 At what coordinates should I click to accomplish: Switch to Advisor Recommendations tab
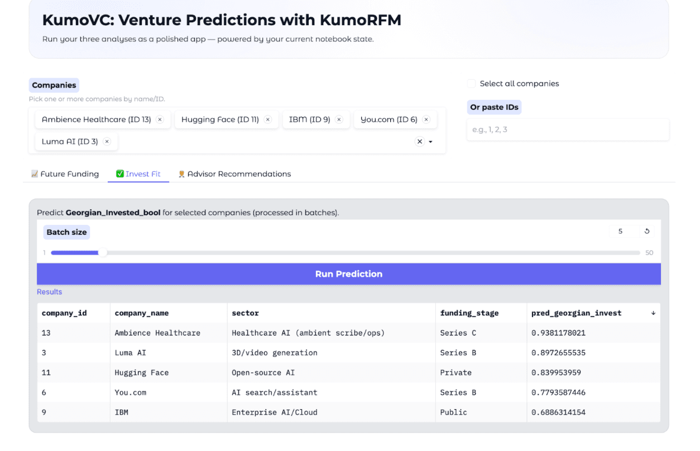coord(234,174)
